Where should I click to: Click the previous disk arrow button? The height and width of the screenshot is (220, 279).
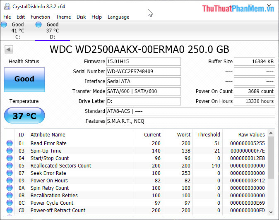coord(9,49)
